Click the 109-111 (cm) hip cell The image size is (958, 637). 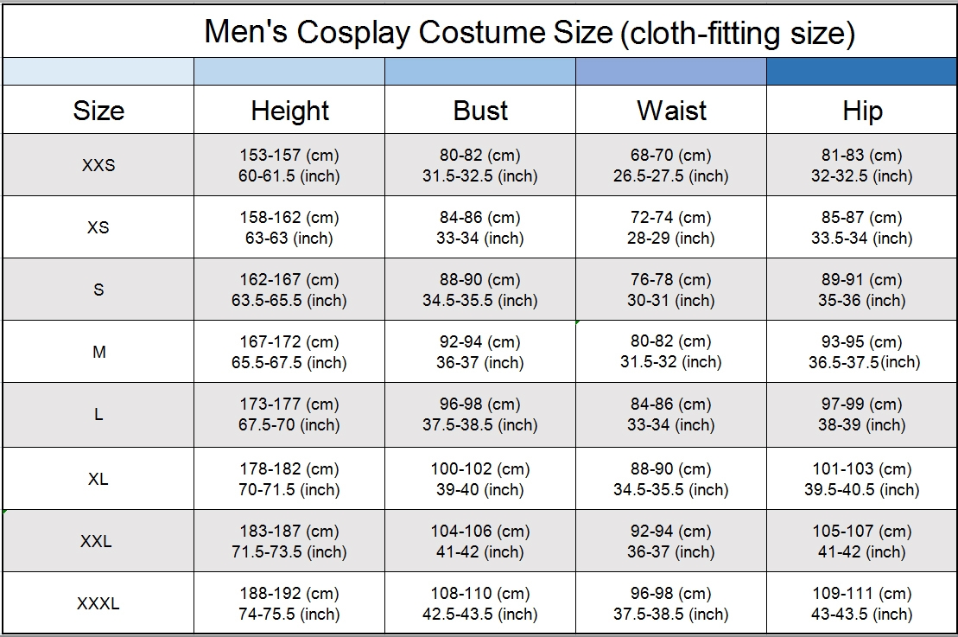click(862, 603)
